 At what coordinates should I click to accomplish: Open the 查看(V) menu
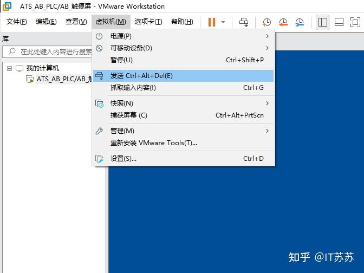click(76, 22)
